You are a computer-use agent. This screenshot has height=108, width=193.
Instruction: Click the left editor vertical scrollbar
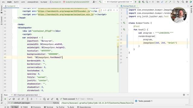[x=118, y=59]
